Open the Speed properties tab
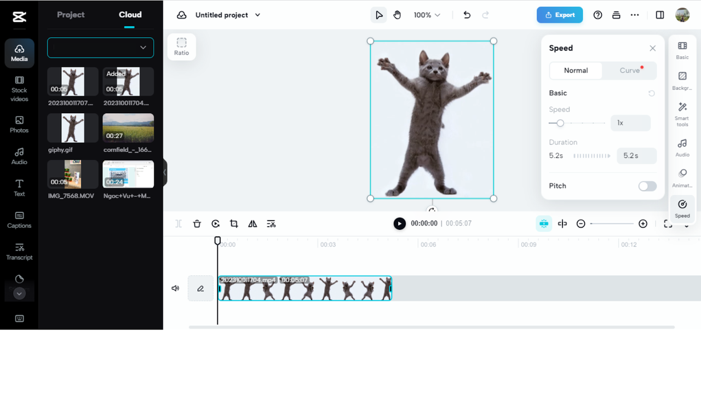This screenshot has width=701, height=394. coord(682,209)
